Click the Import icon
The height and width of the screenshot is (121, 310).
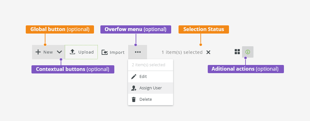point(104,52)
